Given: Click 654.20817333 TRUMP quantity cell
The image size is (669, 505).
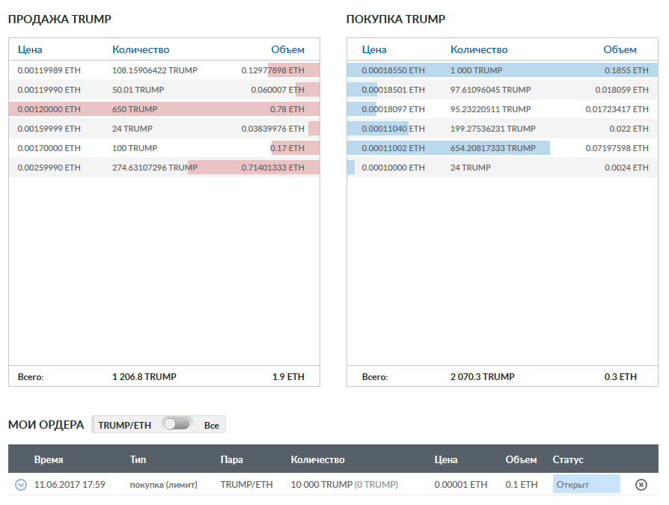Looking at the screenshot, I should coord(493,148).
